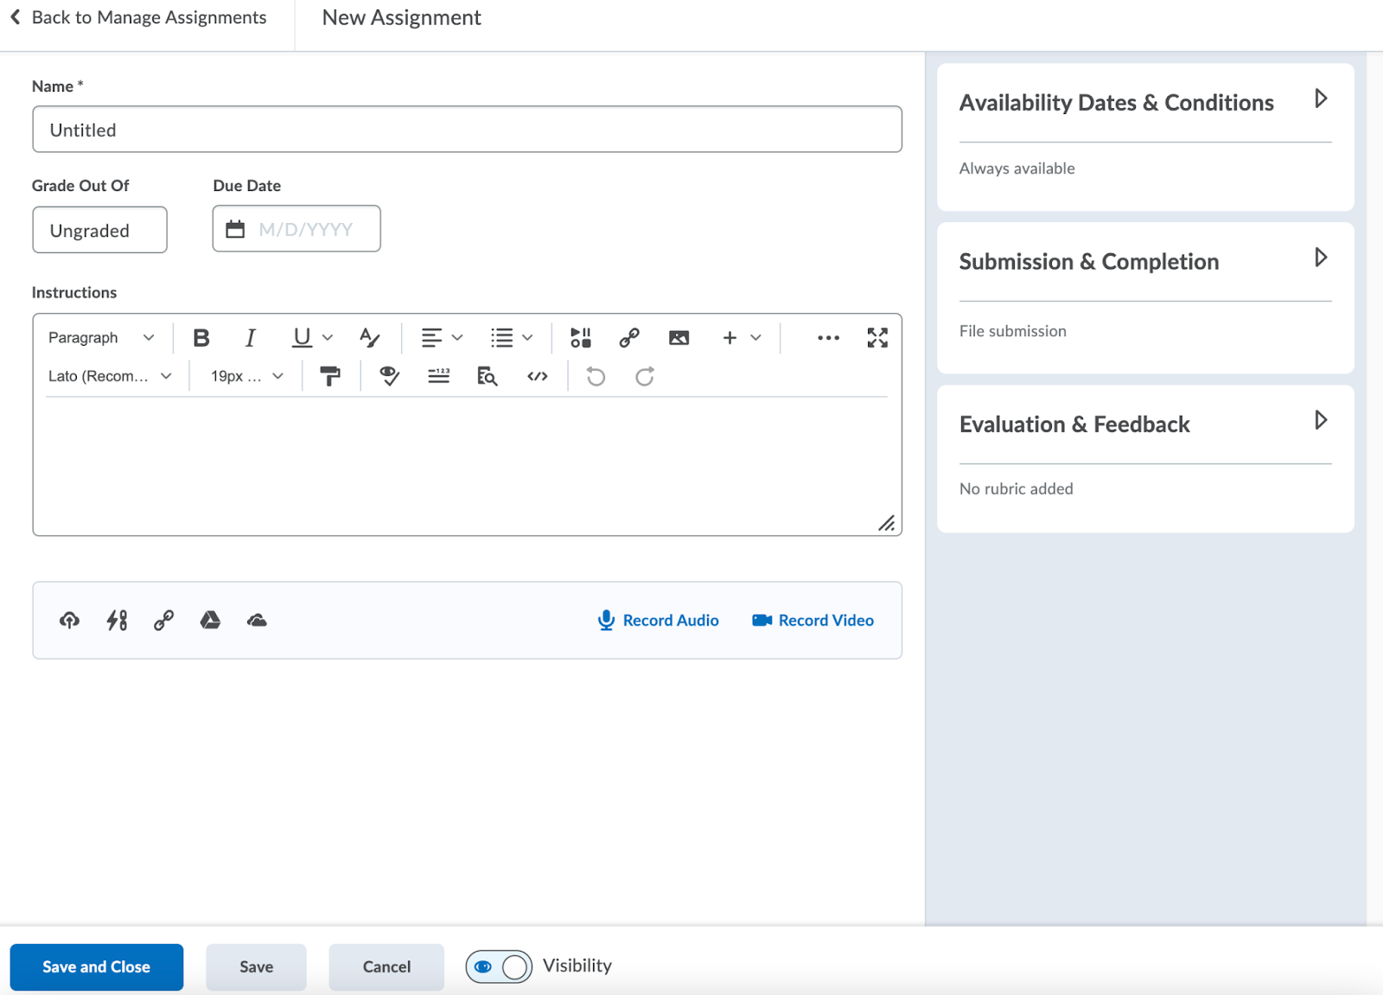Open the font color picker
This screenshot has width=1383, height=995.
pos(369,337)
